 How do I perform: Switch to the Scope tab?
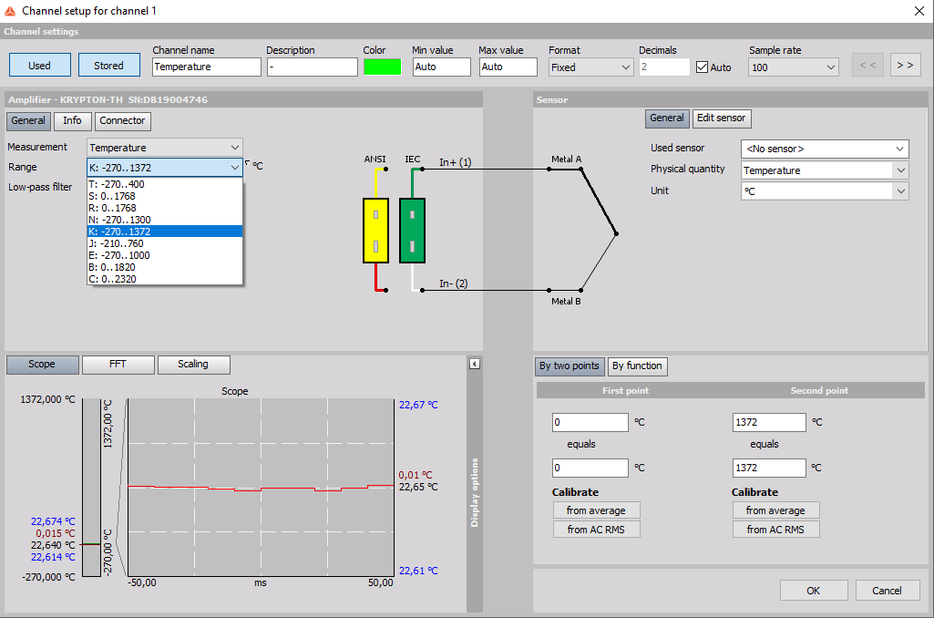click(42, 364)
